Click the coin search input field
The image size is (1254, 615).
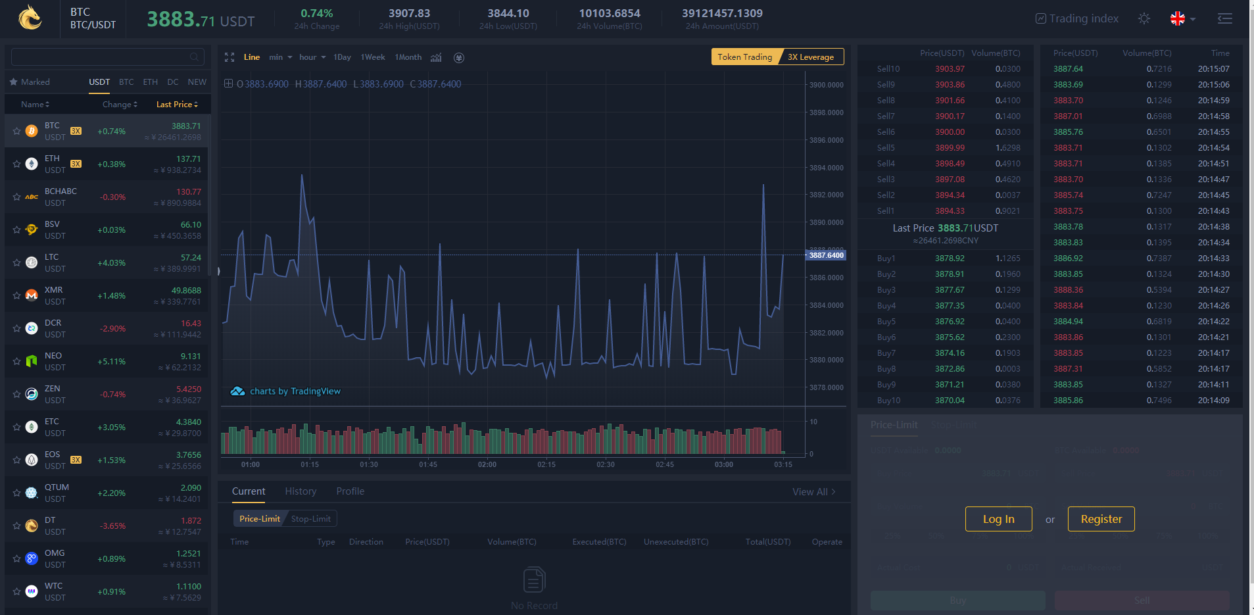[x=99, y=57]
